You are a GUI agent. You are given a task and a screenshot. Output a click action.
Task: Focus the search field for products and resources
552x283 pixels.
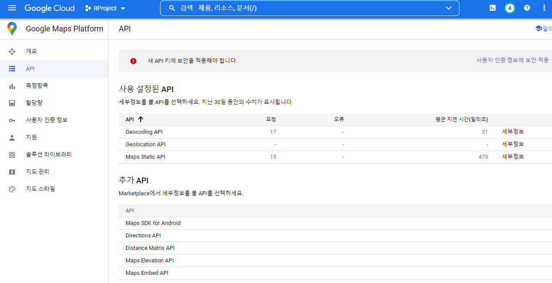[309, 8]
